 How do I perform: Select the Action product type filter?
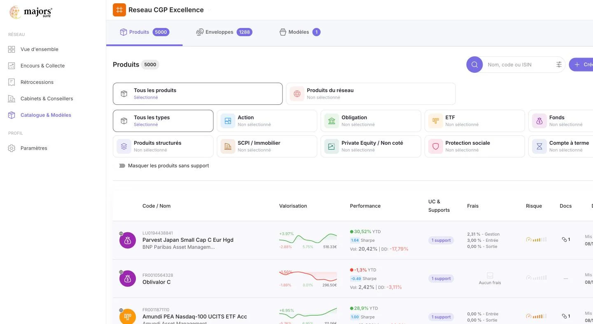[x=267, y=121]
